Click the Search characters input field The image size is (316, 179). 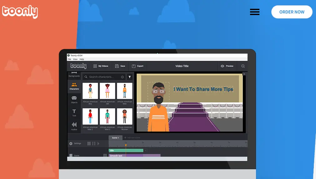pyautogui.click(x=103, y=77)
